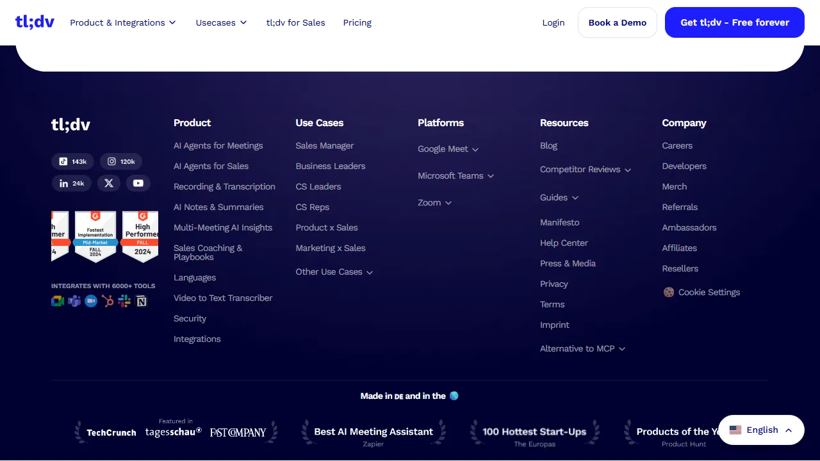Open Ambassadors under Company
The height and width of the screenshot is (461, 820).
[689, 227]
